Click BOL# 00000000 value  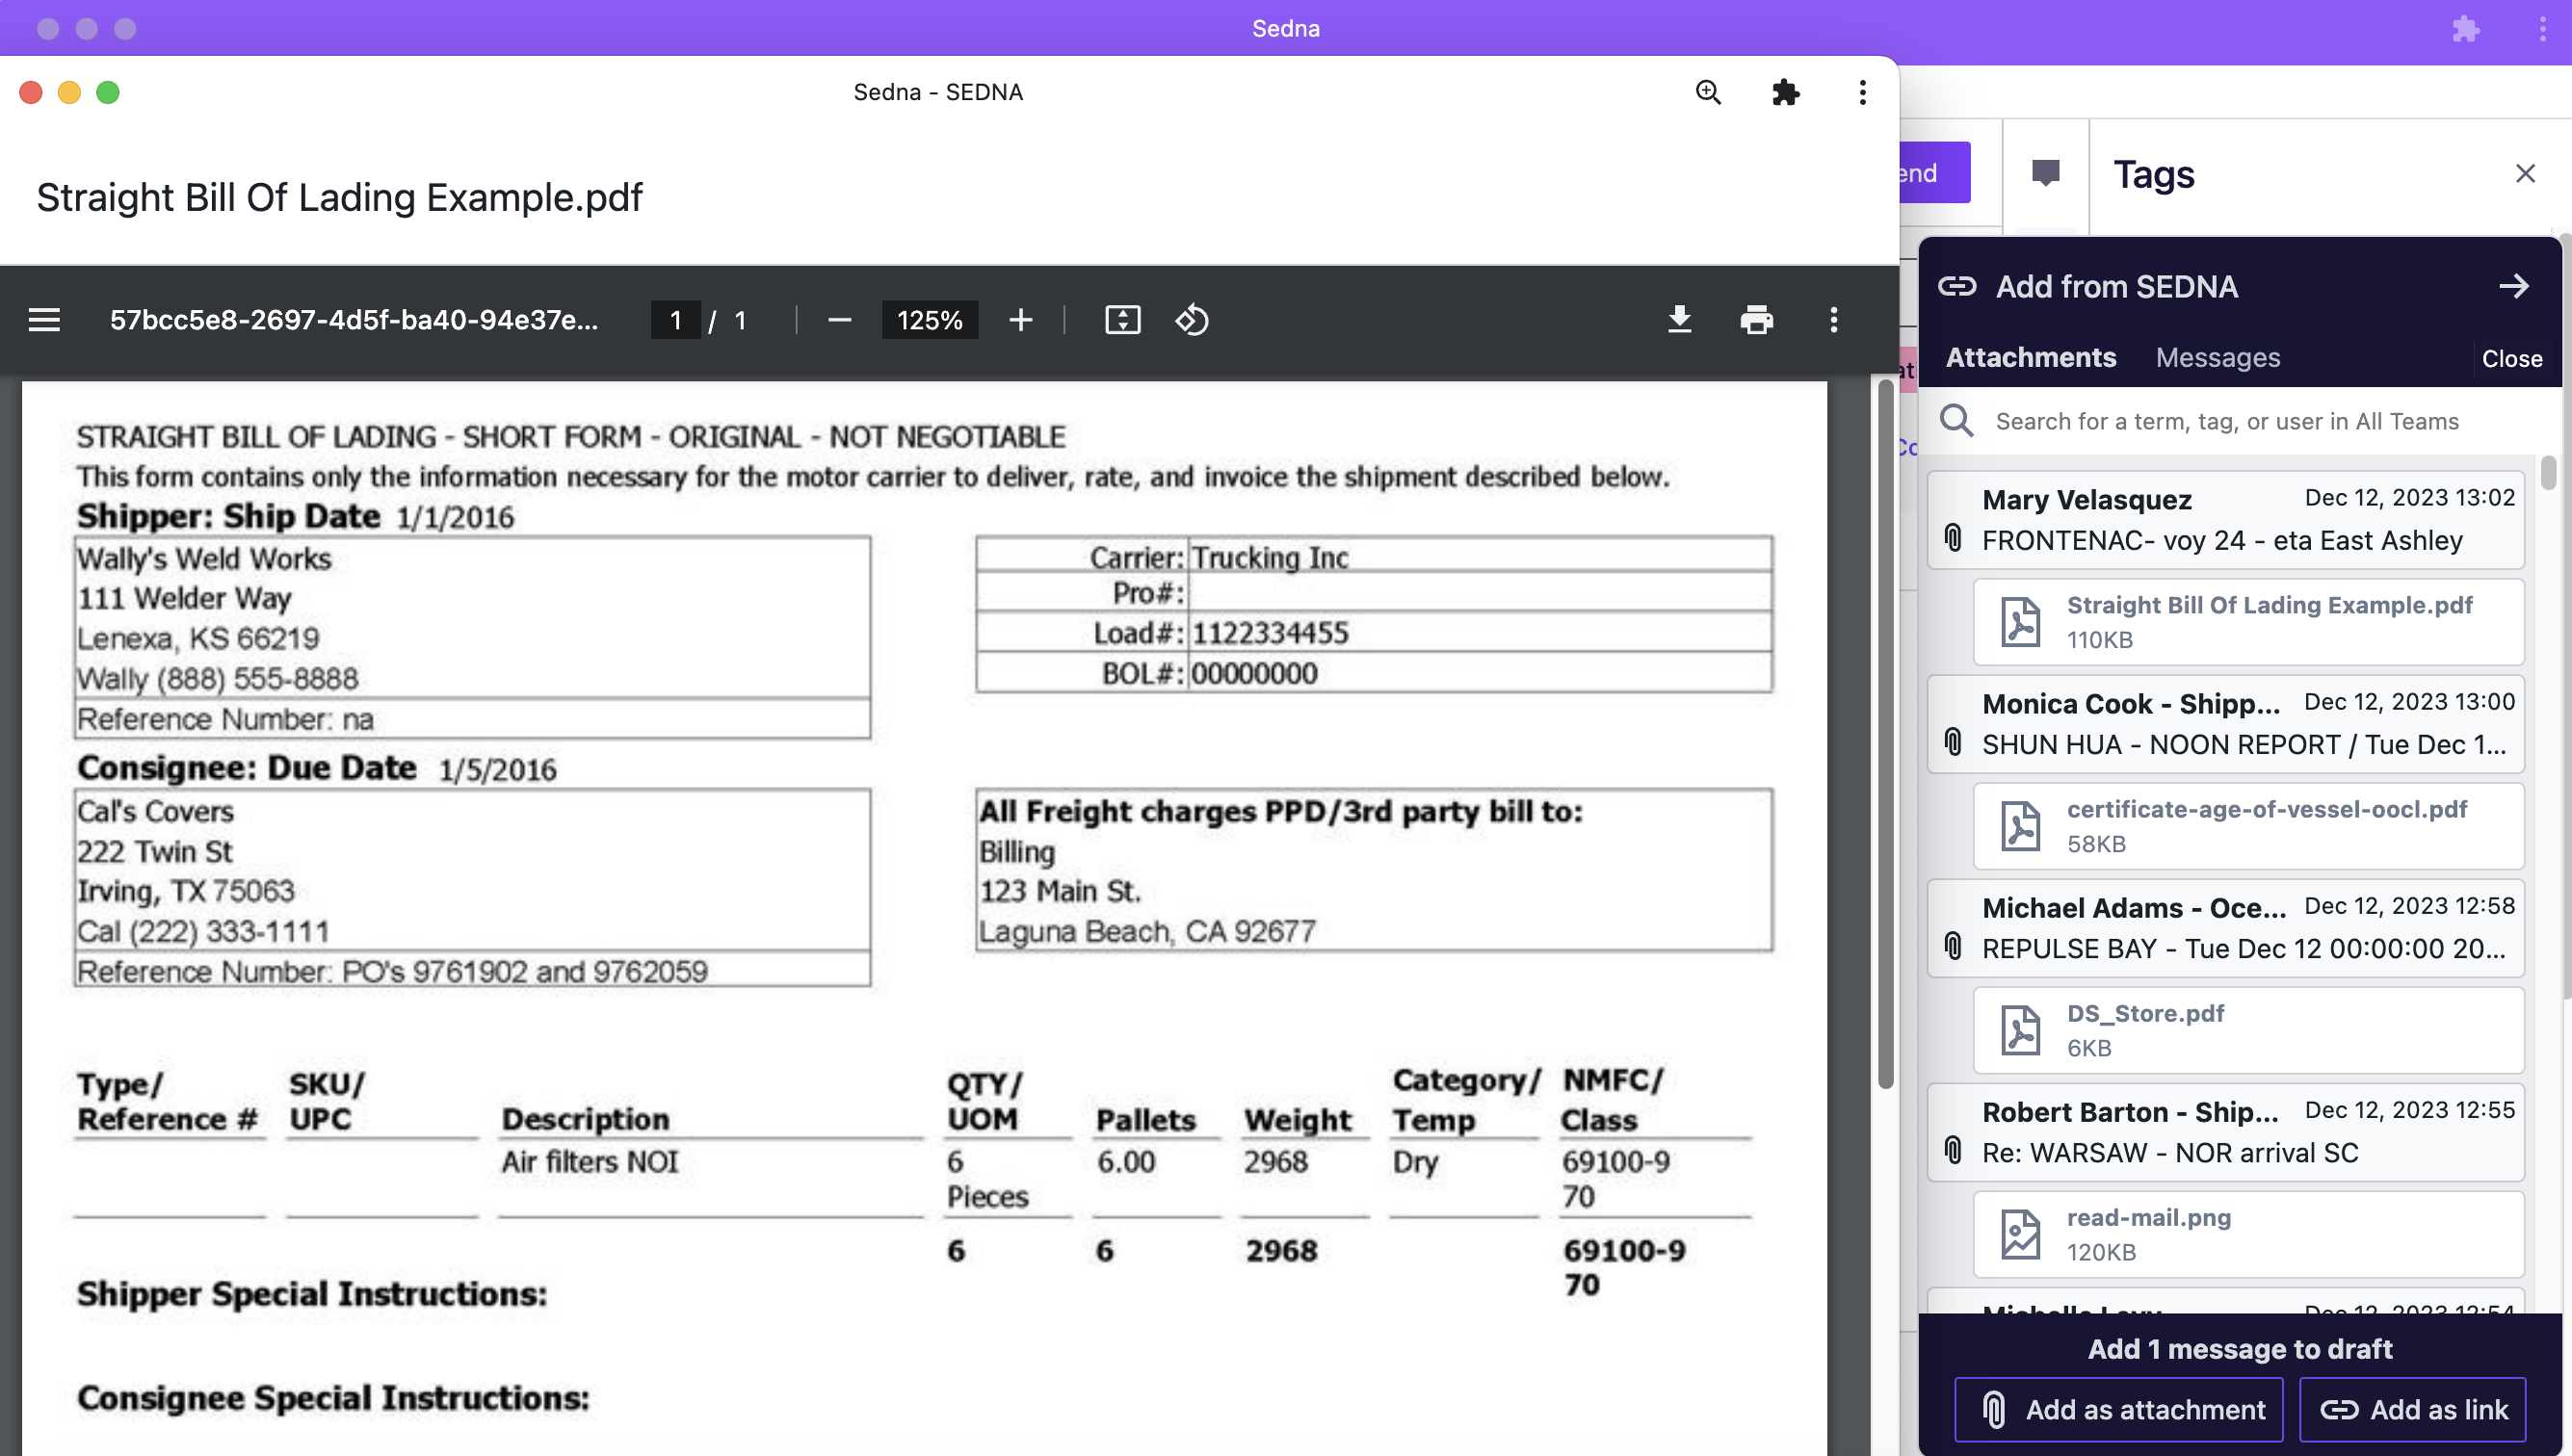1254,673
